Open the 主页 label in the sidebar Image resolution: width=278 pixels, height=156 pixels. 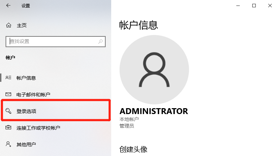tap(22, 25)
